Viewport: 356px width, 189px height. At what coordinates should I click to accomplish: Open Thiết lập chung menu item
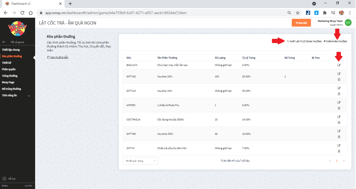pos(11,50)
